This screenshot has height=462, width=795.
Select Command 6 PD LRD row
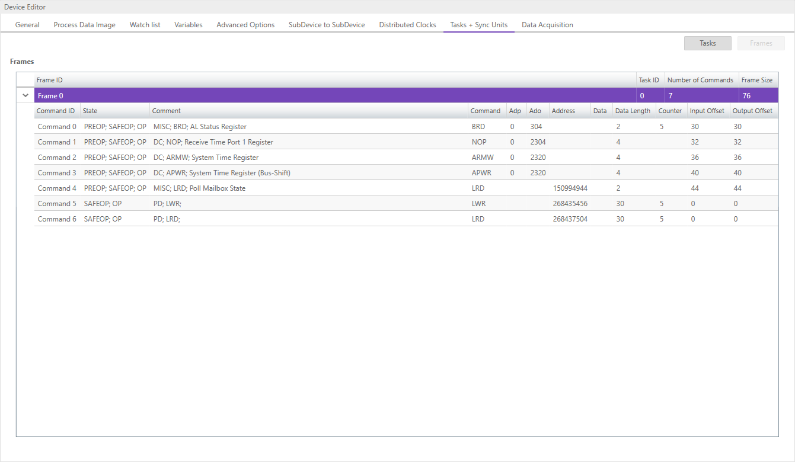coord(249,219)
